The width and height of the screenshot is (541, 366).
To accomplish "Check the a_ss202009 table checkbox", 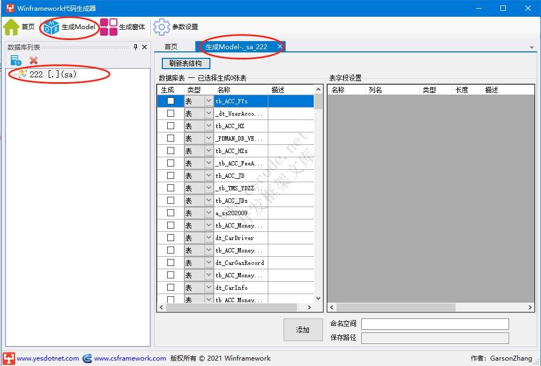I will click(x=170, y=212).
